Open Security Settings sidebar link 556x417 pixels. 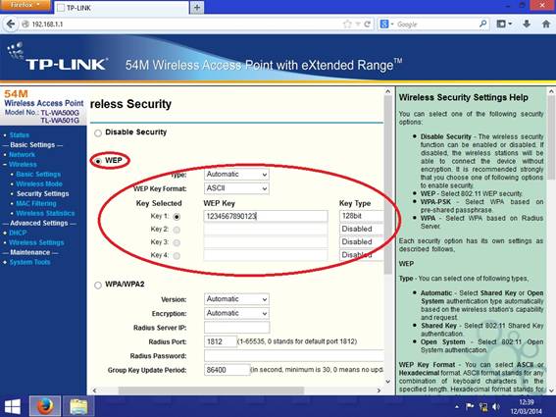coord(42,193)
